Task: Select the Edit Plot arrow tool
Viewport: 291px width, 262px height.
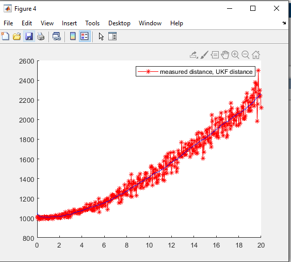Action: (x=101, y=36)
